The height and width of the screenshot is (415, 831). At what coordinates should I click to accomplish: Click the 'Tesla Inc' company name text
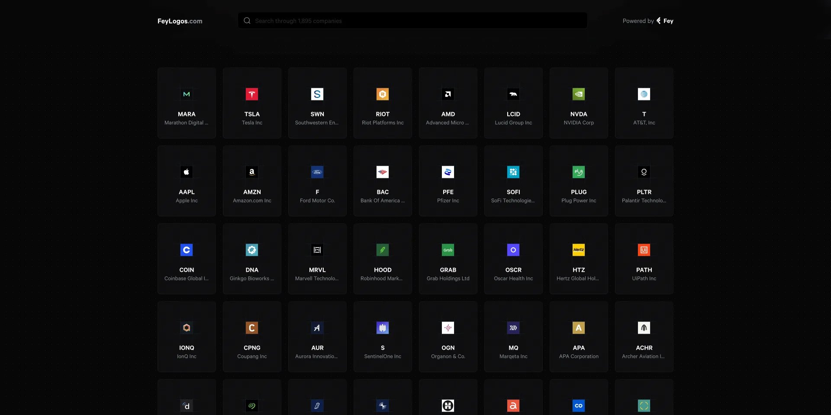click(x=252, y=123)
